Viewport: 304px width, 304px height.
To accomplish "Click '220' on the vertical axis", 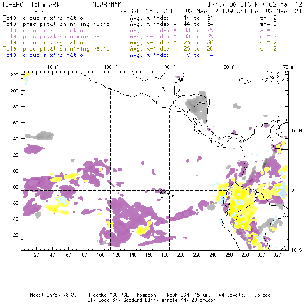I will point(14,75).
